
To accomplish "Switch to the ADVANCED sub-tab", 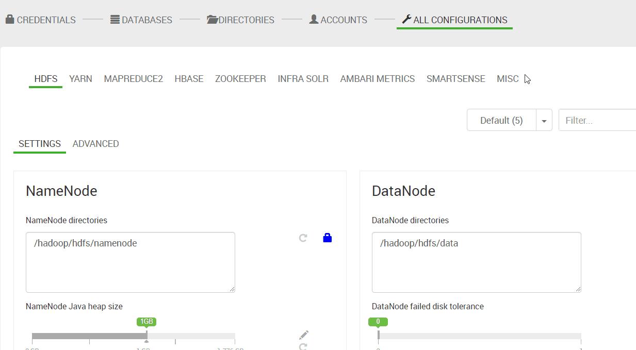I will [x=96, y=144].
